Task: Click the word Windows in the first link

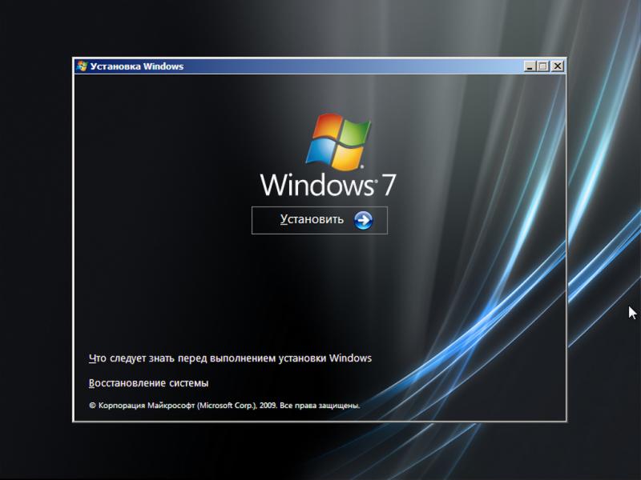Action: tap(350, 358)
